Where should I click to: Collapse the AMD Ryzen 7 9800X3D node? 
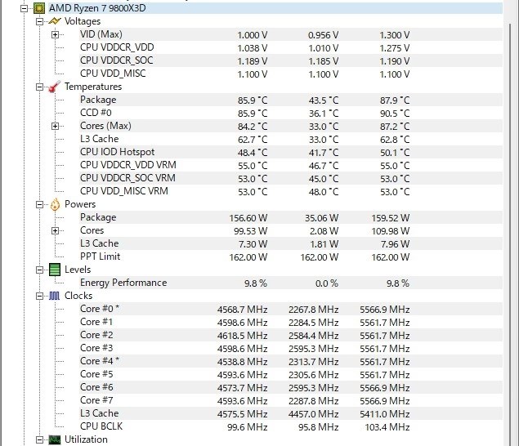click(x=25, y=8)
